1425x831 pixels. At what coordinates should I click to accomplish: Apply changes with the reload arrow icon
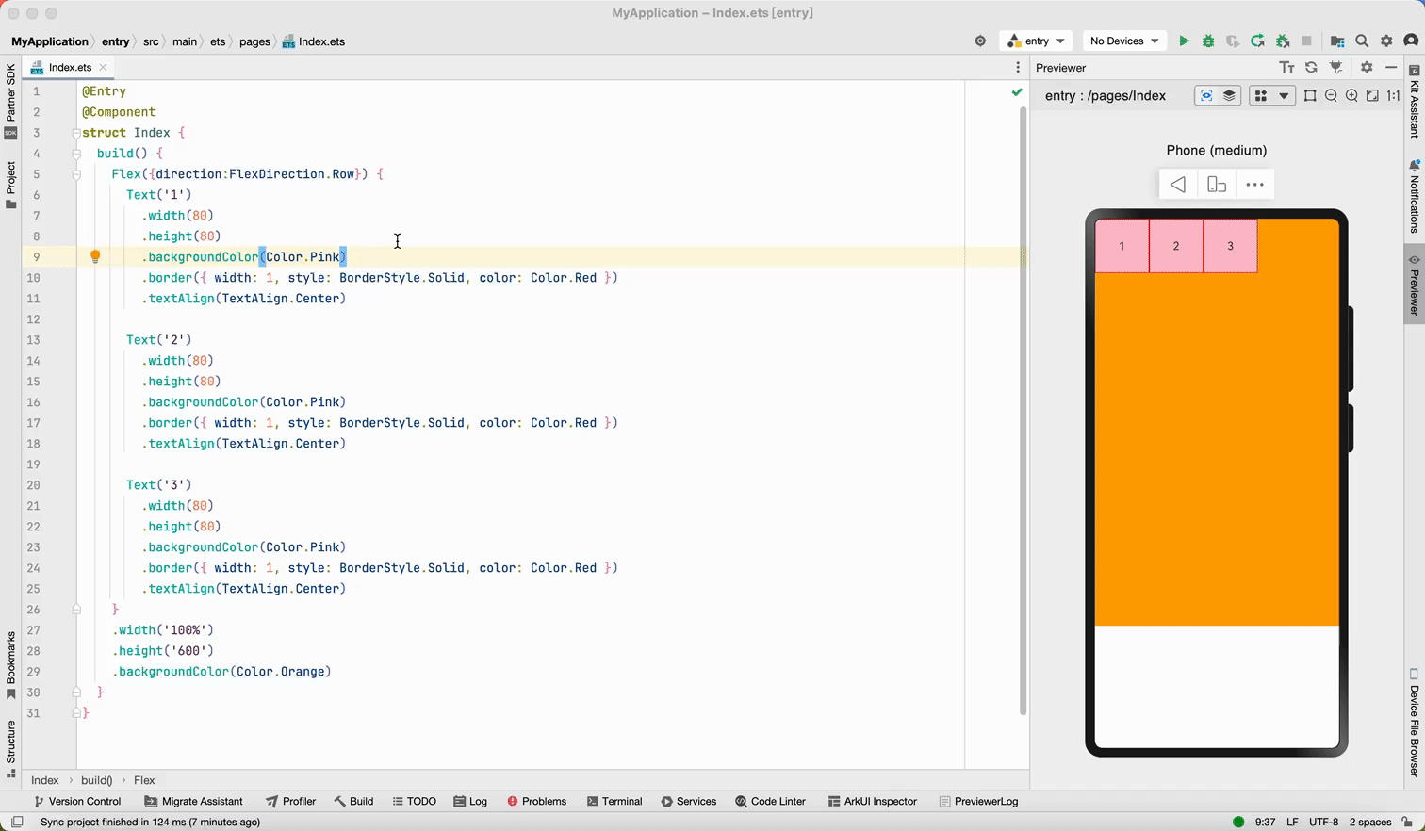point(1257,41)
